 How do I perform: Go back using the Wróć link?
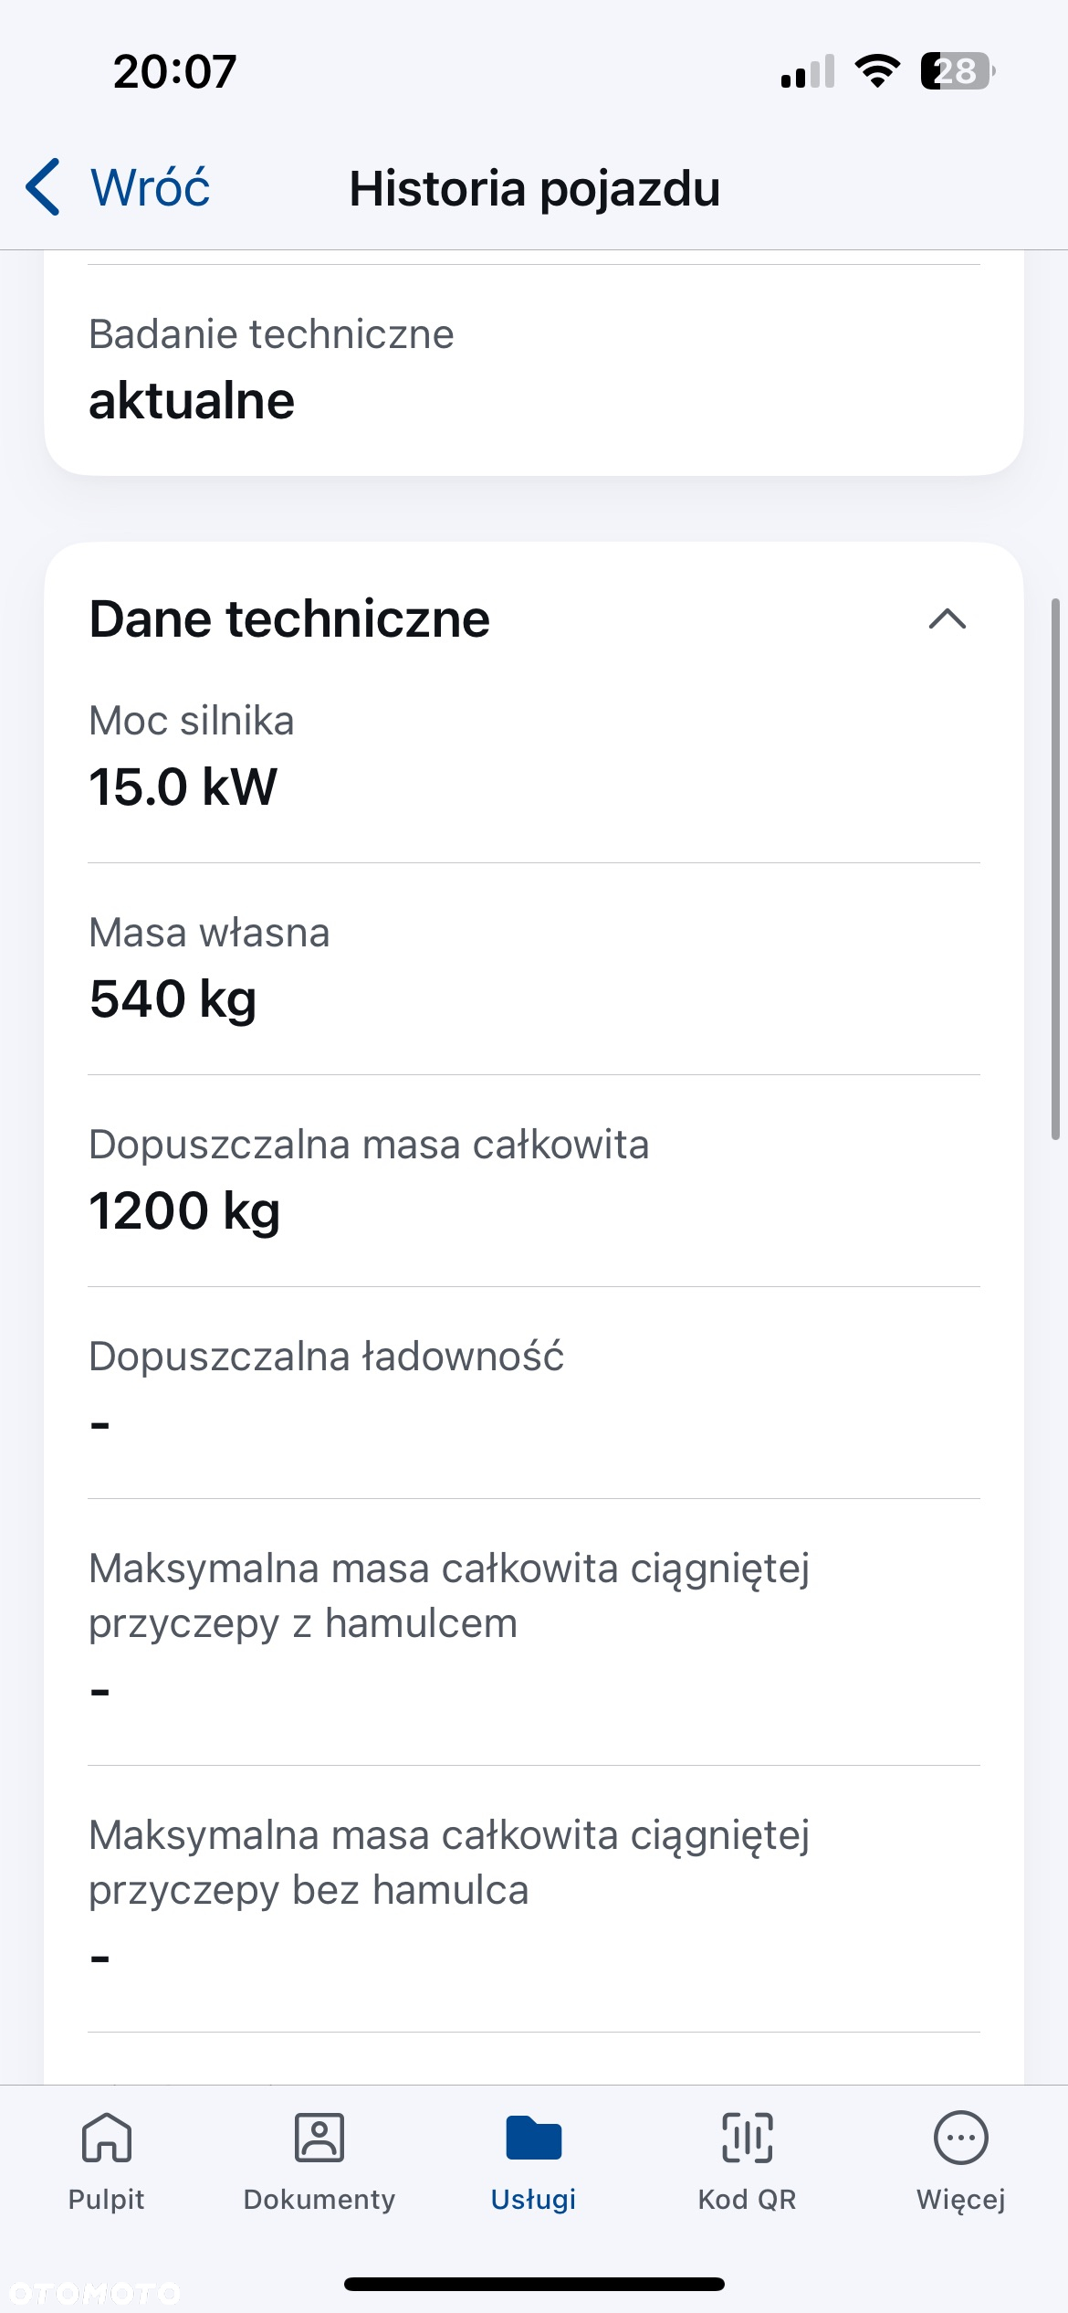click(x=151, y=188)
